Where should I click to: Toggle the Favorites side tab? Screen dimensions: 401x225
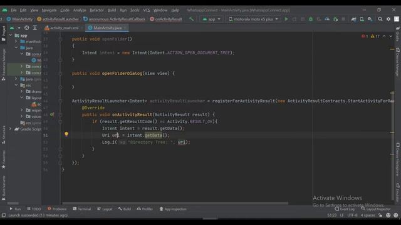tap(3, 159)
